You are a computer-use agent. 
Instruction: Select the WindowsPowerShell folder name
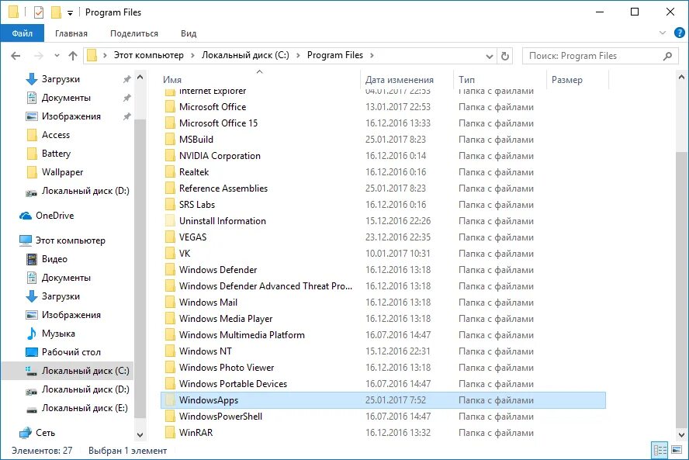[x=220, y=417]
